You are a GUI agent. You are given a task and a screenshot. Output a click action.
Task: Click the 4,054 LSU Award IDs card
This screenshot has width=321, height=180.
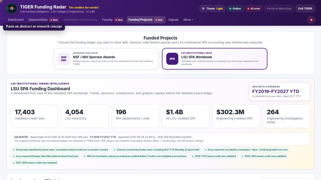pos(85,116)
